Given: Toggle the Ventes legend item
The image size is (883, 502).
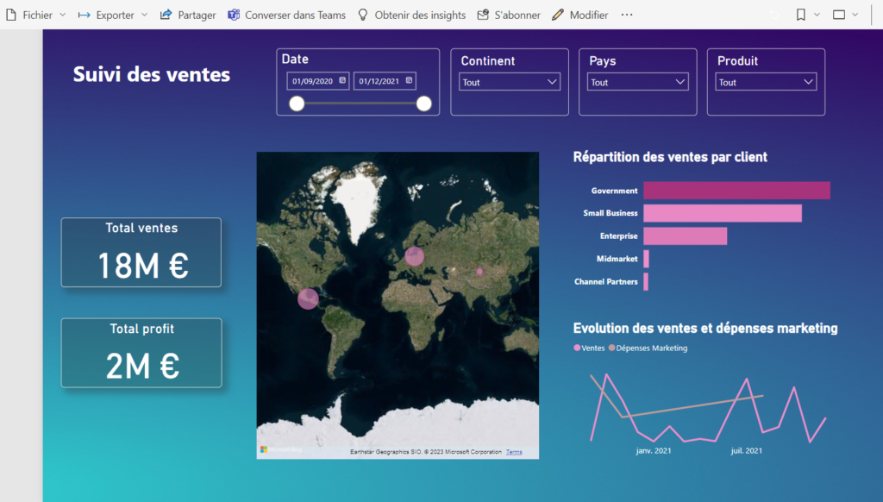Looking at the screenshot, I should tap(590, 348).
